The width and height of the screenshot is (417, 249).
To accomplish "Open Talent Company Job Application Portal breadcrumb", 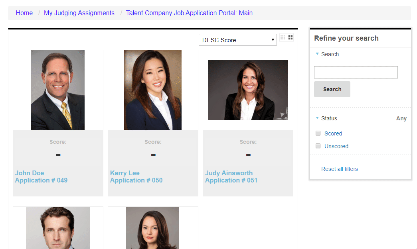I will [x=189, y=13].
